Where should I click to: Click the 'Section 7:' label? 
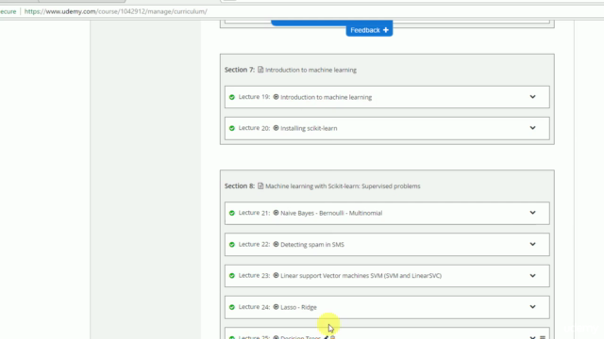pyautogui.click(x=239, y=70)
